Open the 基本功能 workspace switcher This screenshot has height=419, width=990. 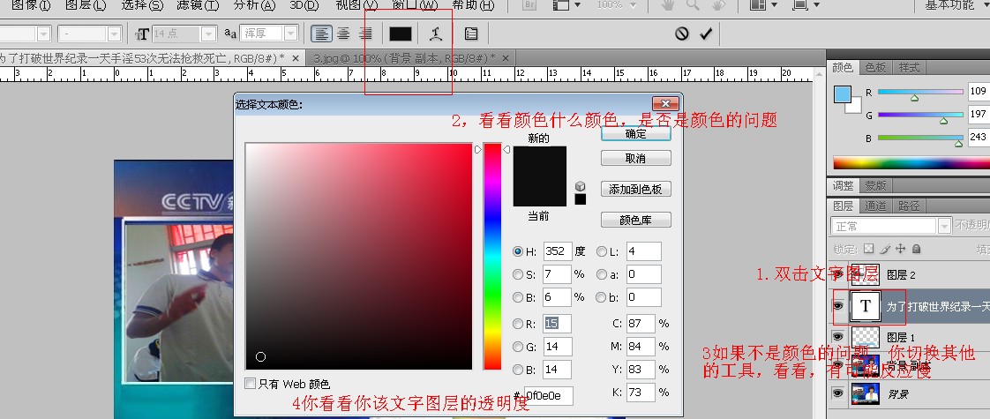tap(958, 5)
